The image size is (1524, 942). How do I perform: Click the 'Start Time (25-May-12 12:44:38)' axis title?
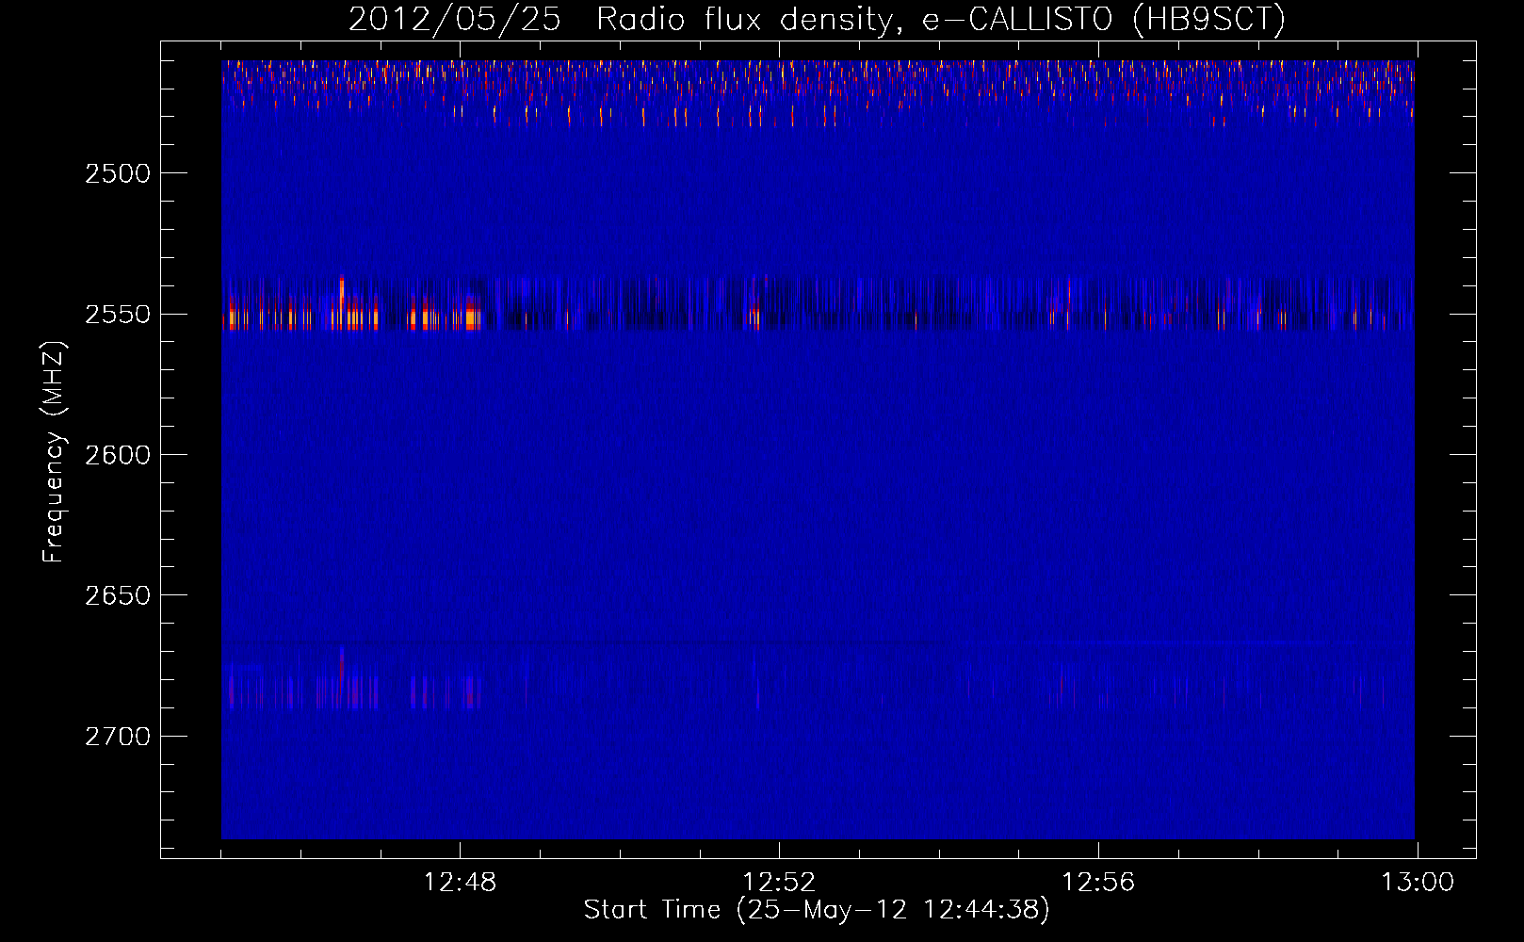[x=817, y=910]
